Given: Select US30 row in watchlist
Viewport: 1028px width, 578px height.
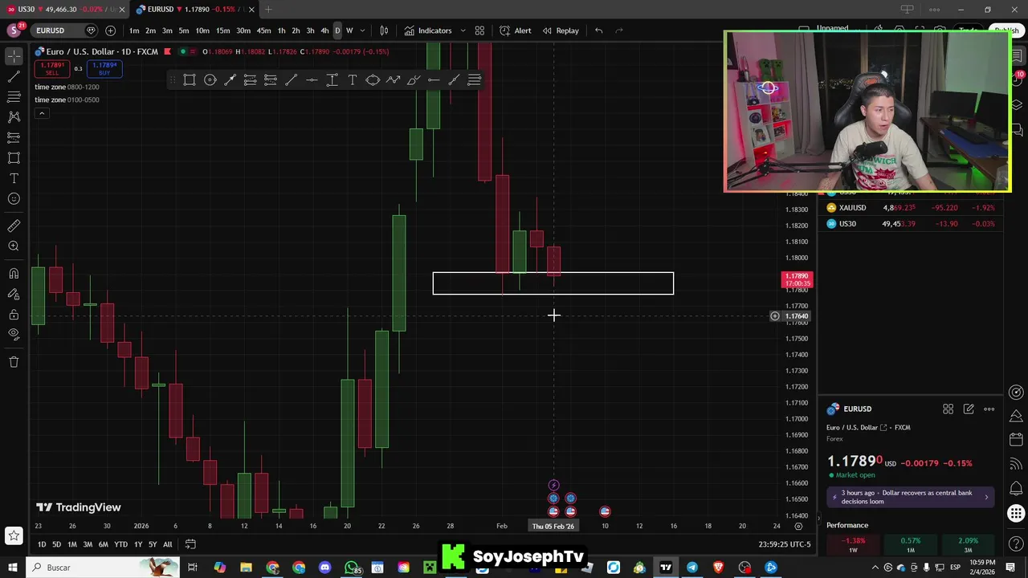Looking at the screenshot, I should pos(911,224).
